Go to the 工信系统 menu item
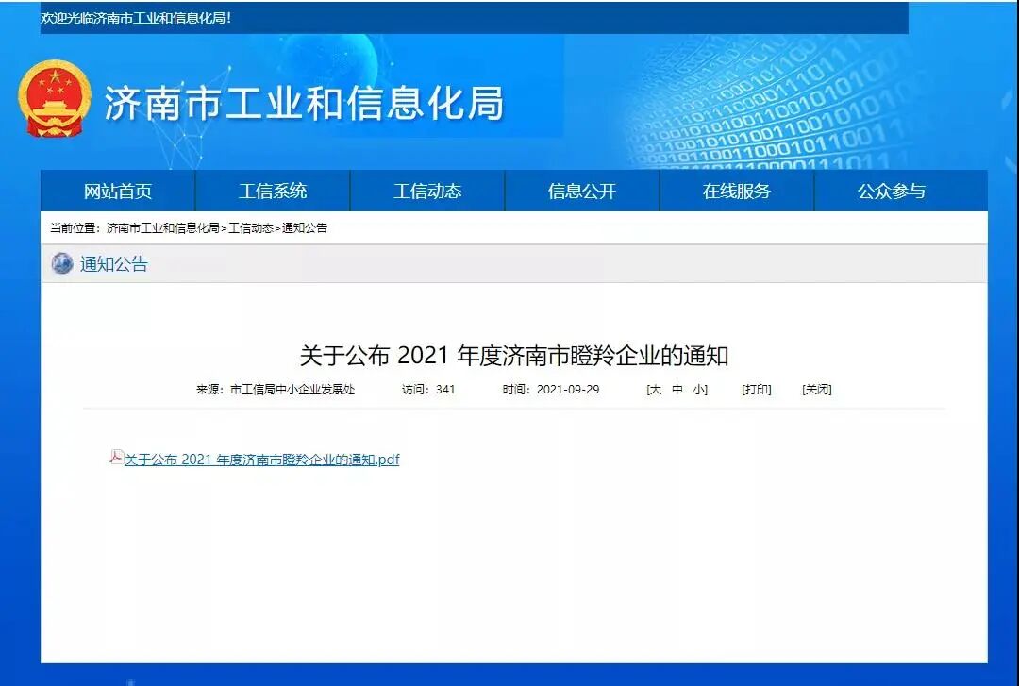 pyautogui.click(x=273, y=192)
